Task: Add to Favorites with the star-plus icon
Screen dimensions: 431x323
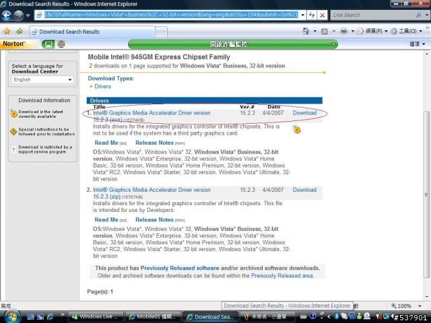Action: [x=20, y=32]
